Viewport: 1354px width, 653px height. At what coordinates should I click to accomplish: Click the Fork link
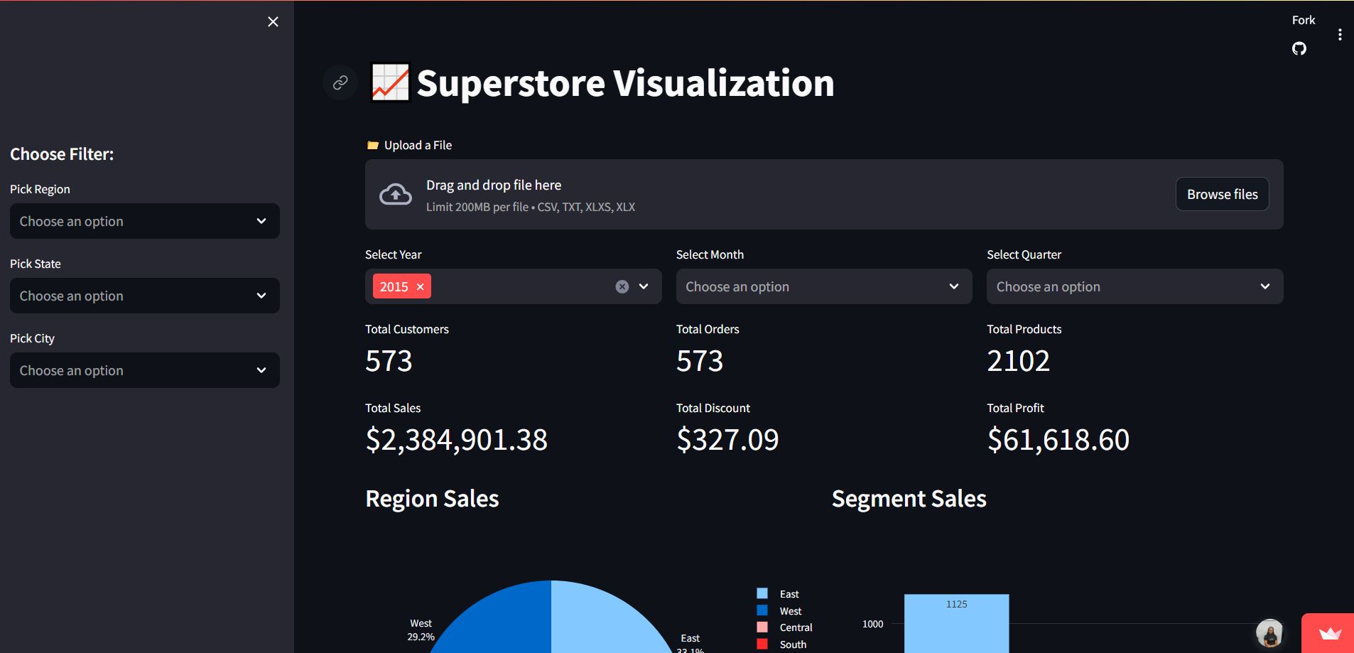coord(1303,20)
